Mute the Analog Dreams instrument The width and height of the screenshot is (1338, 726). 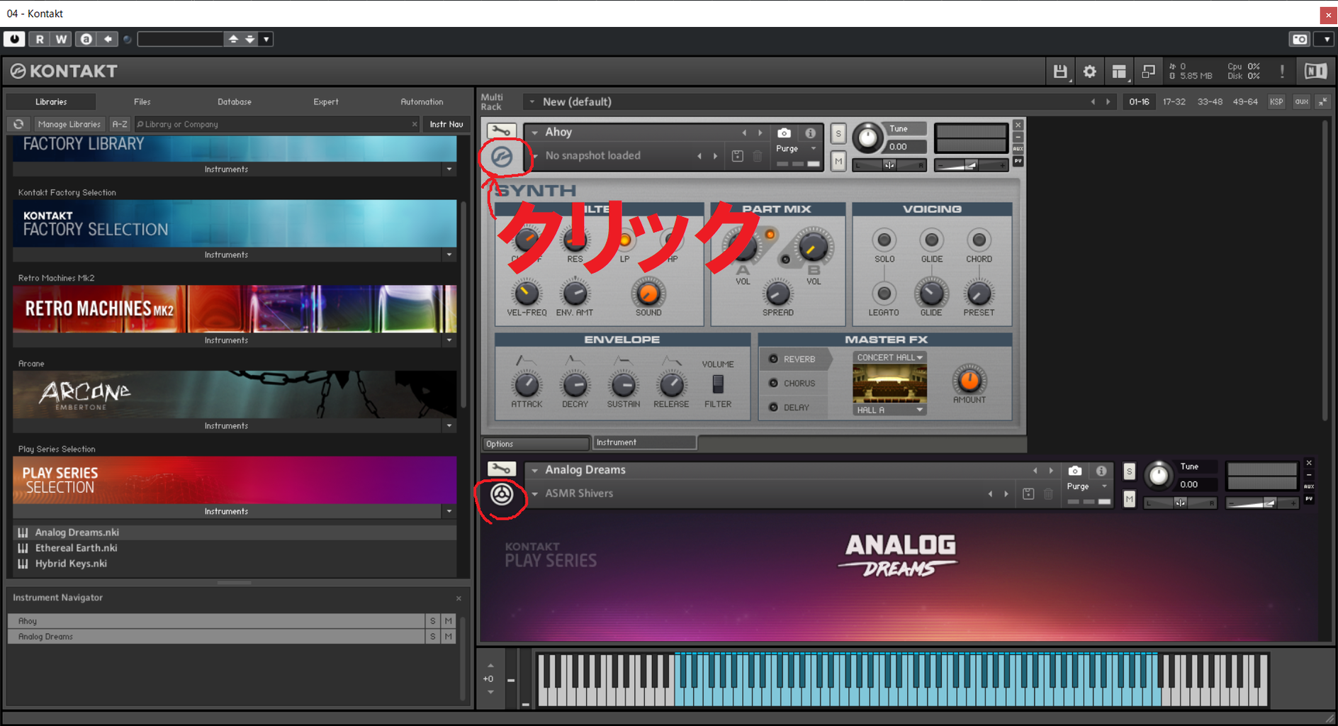(x=1130, y=499)
